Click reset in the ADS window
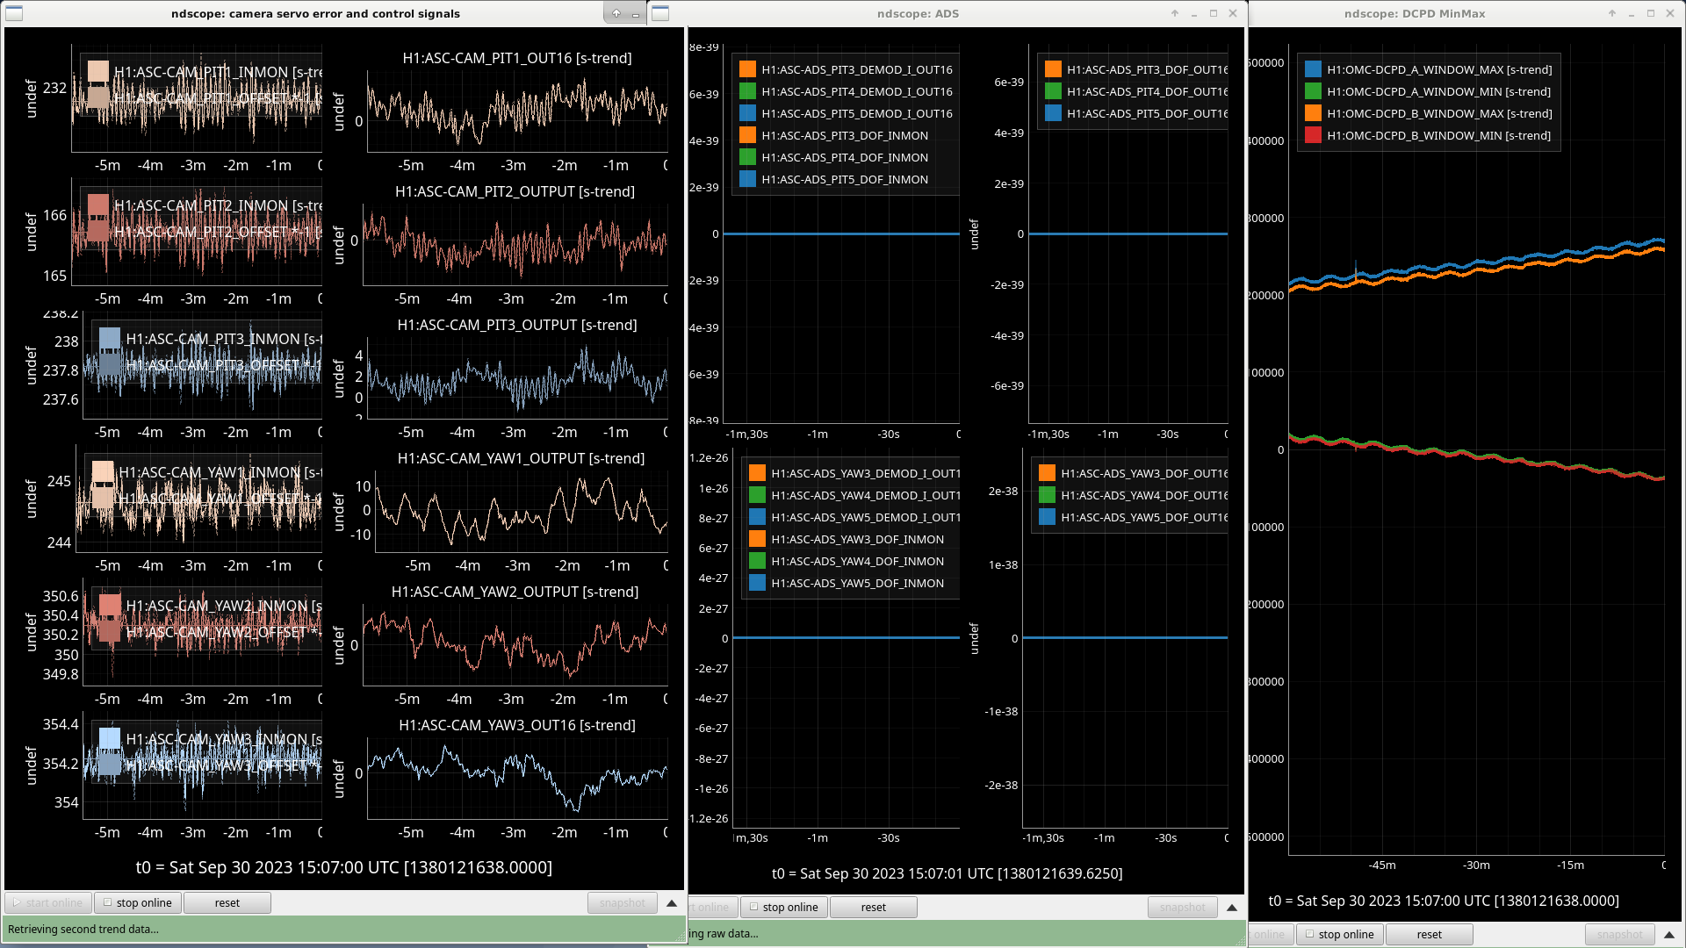This screenshot has height=948, width=1686. point(874,908)
